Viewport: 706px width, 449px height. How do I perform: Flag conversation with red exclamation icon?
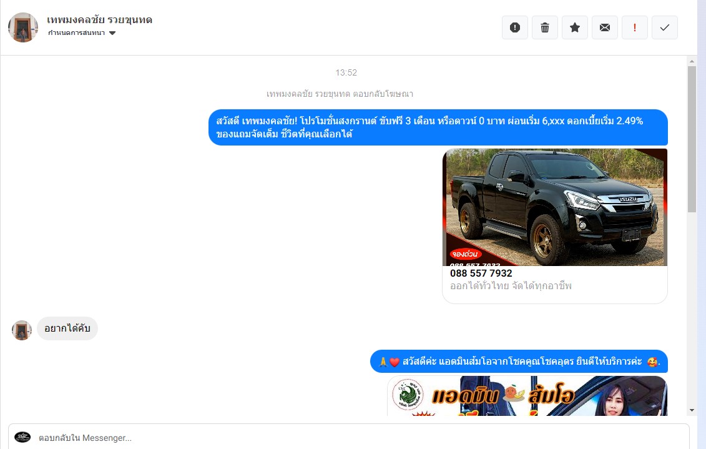click(634, 27)
